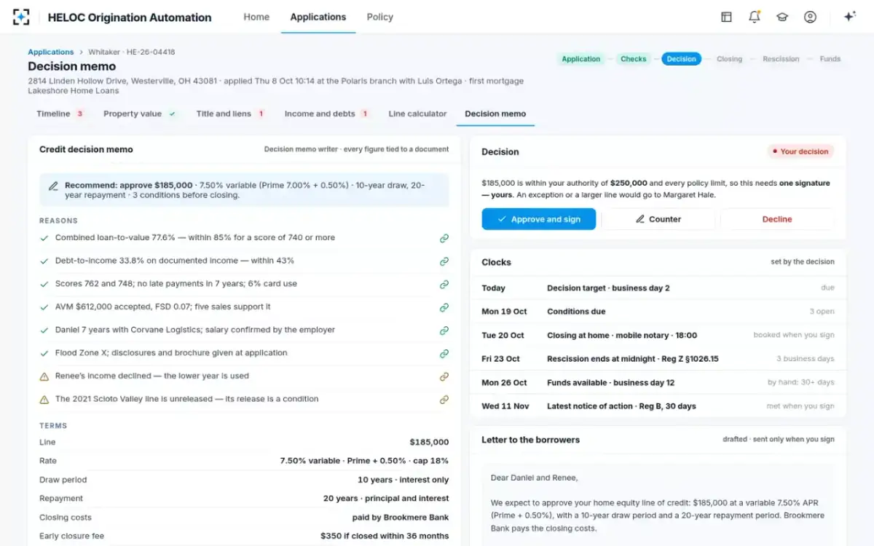Click warning triangle beside Scioto Valley line
The height and width of the screenshot is (546, 874).
tap(44, 400)
